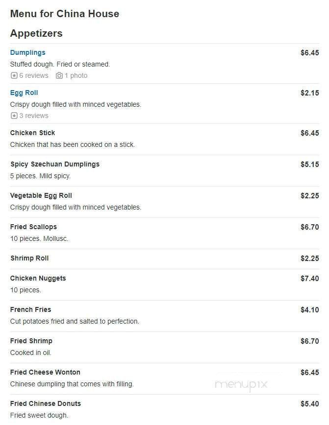
Task: Click the menupix watermark logo
Action: click(x=241, y=385)
